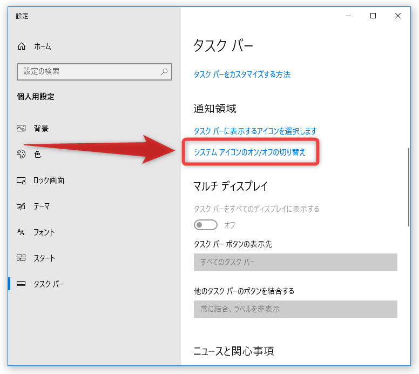This screenshot has width=419, height=374.
Task: Click the マルチ ディスプレイ heading
Action: (x=231, y=186)
